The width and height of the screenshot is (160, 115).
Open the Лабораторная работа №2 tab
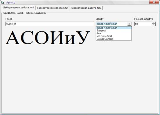point(52,8)
